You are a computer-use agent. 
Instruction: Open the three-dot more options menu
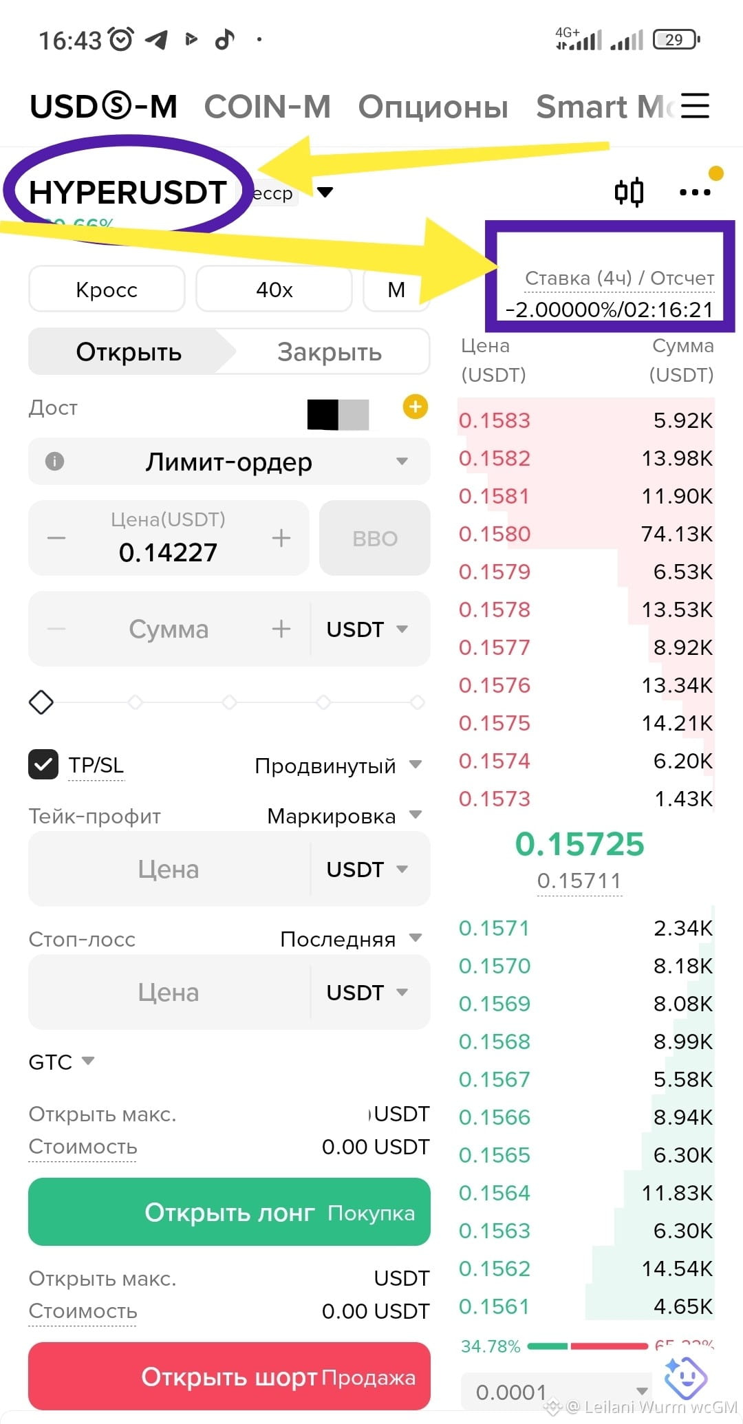695,193
